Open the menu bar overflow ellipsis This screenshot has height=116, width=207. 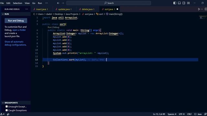(47, 3)
